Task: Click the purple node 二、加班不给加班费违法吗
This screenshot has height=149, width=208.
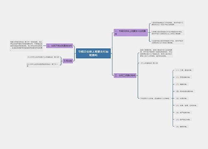Action: [59, 46]
